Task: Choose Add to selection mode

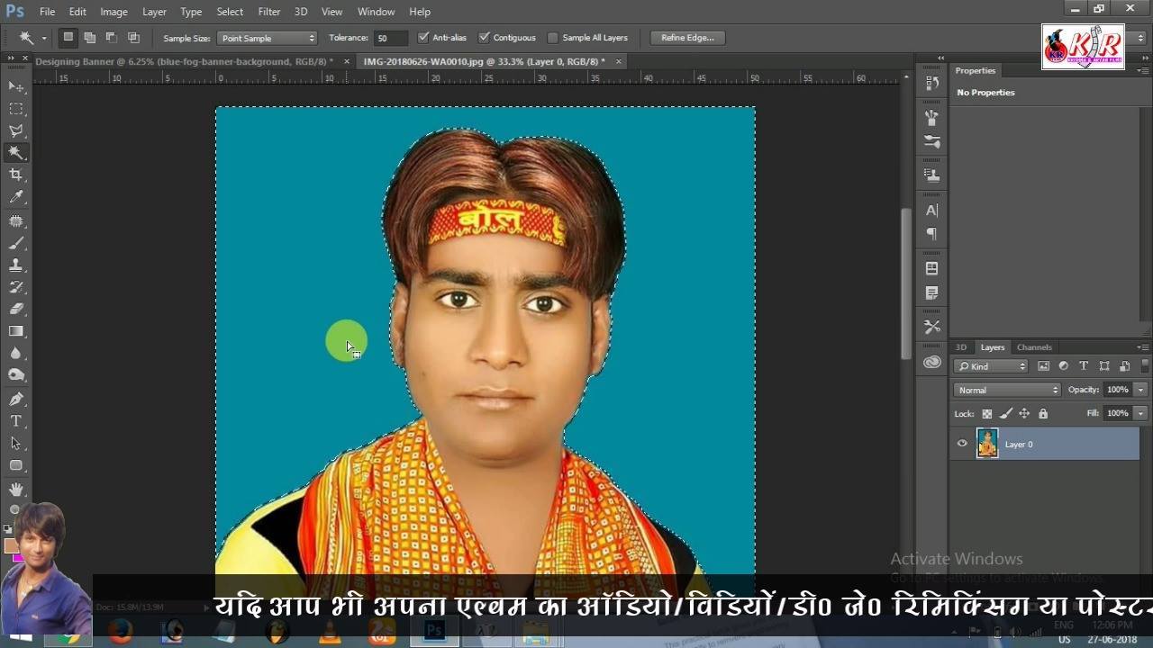Action: coord(90,38)
